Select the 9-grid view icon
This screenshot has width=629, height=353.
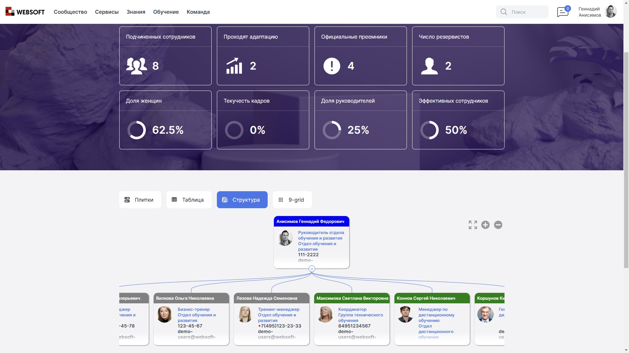(x=281, y=200)
